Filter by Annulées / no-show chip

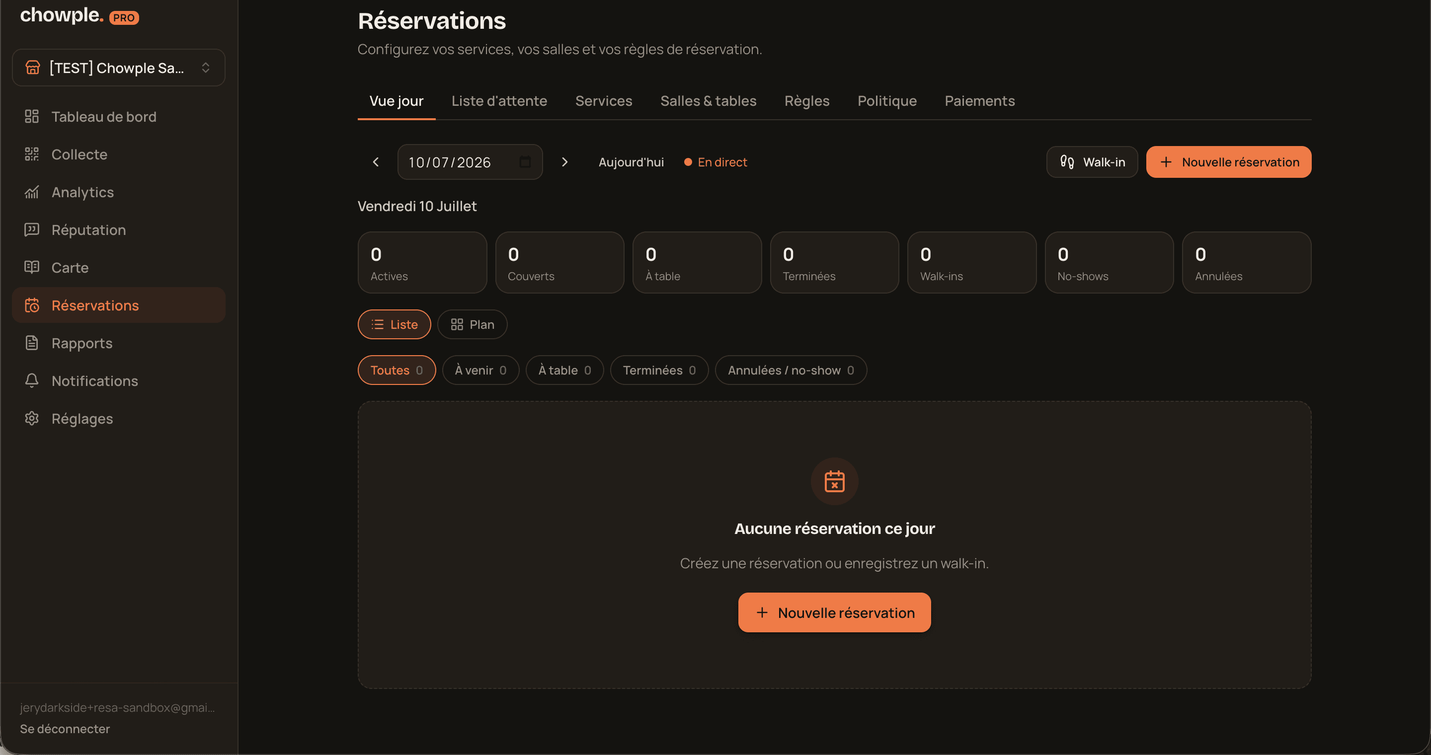(x=791, y=370)
